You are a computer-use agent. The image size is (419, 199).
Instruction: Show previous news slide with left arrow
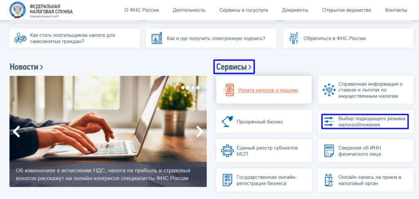[16, 132]
